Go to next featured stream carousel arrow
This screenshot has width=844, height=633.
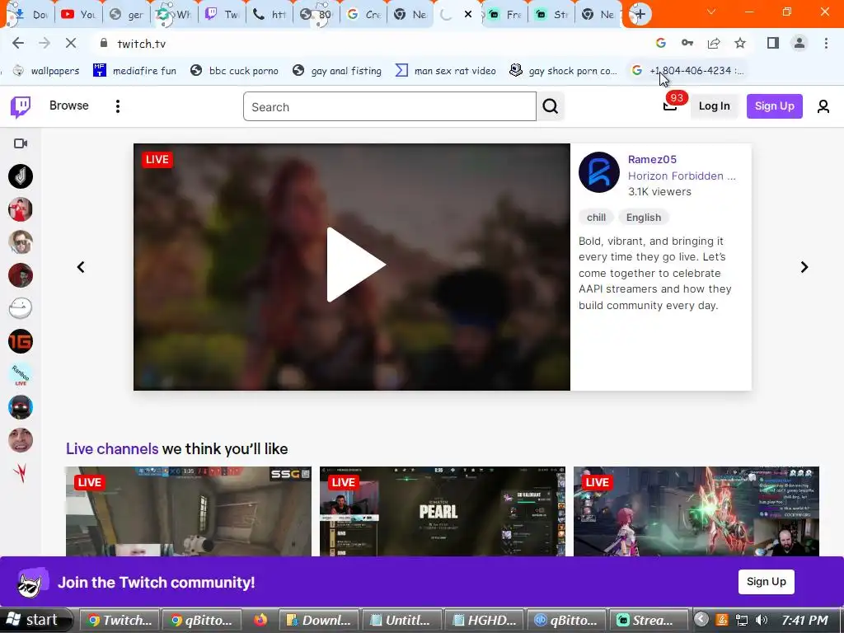[804, 267]
